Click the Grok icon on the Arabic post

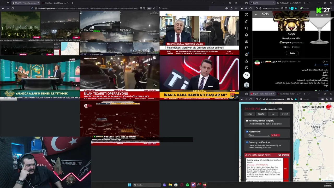point(324,62)
